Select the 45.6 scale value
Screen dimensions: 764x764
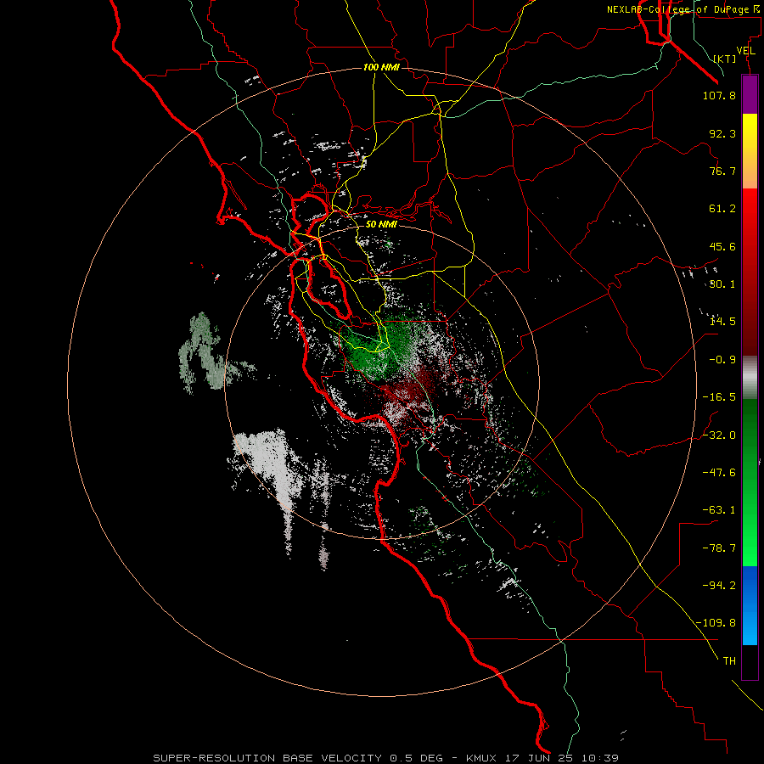click(x=722, y=246)
